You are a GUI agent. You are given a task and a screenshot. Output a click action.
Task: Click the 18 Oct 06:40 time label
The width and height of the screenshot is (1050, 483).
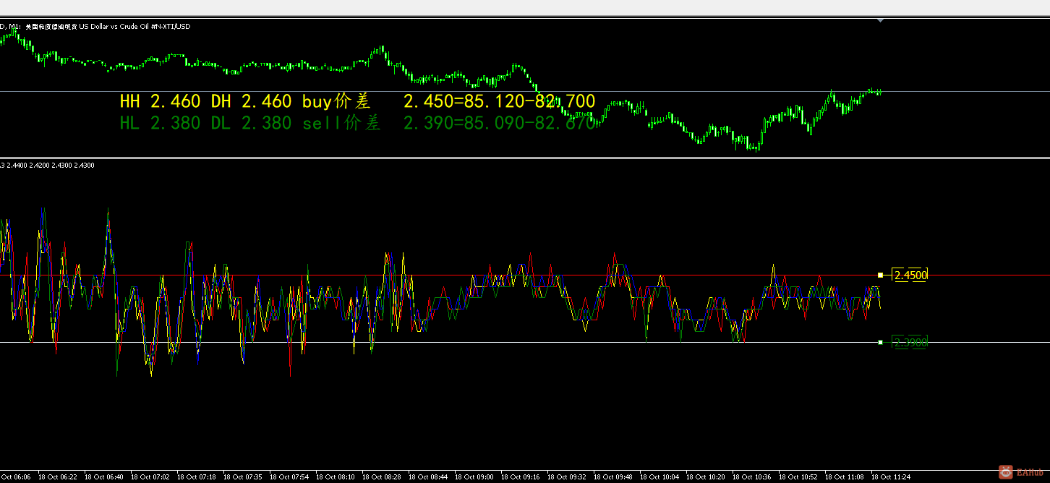pos(103,477)
